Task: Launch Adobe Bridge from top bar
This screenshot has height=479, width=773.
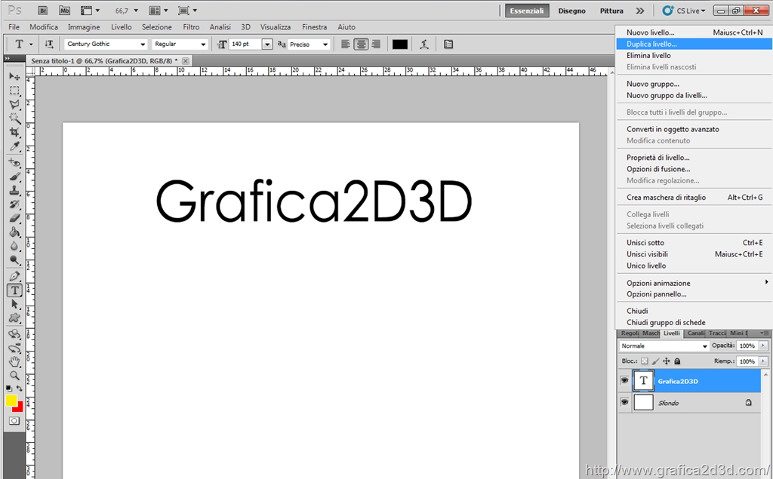Action: [43, 11]
